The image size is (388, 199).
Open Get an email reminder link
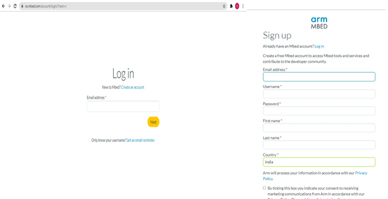pyautogui.click(x=141, y=141)
